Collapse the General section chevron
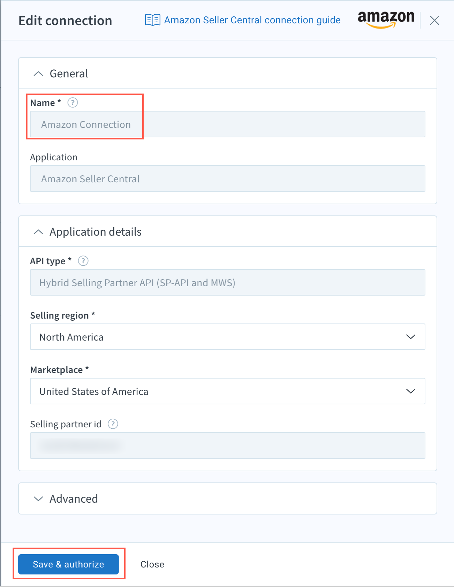The width and height of the screenshot is (454, 587). [38, 74]
